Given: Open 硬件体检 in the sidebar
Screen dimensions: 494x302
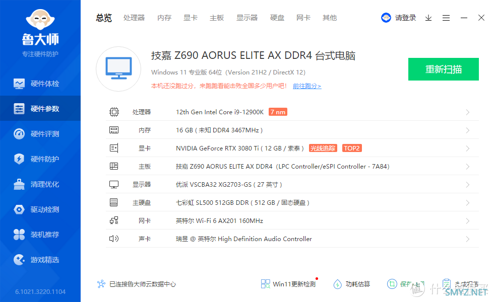Looking at the screenshot, I should (x=40, y=84).
